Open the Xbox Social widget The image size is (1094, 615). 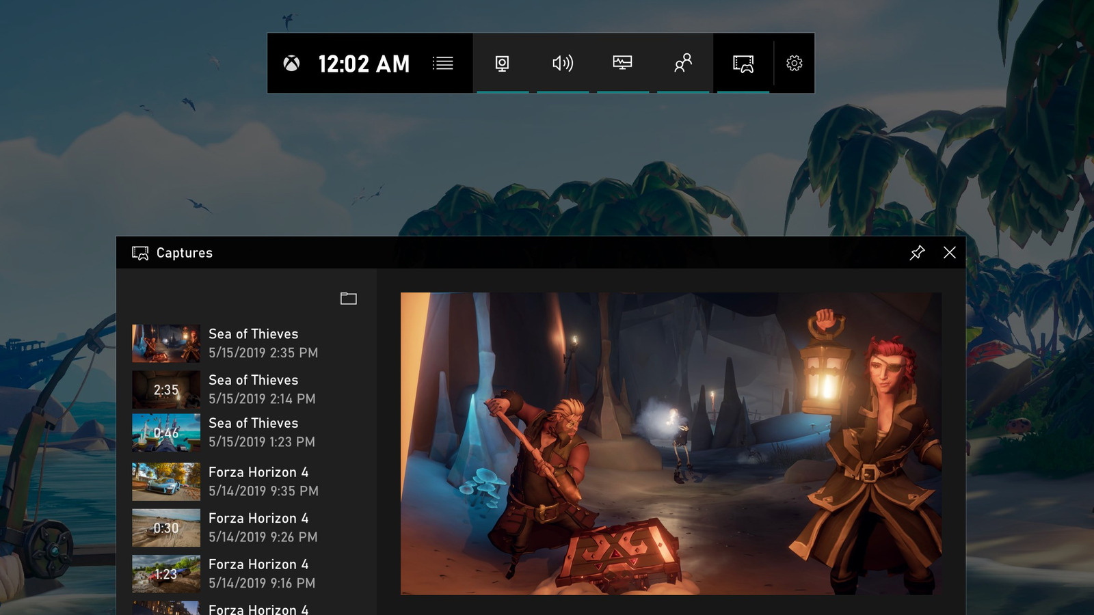(x=682, y=64)
